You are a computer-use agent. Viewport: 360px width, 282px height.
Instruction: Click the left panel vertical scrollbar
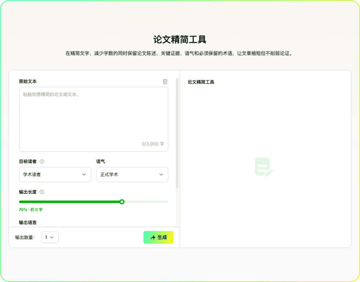[x=177, y=133]
